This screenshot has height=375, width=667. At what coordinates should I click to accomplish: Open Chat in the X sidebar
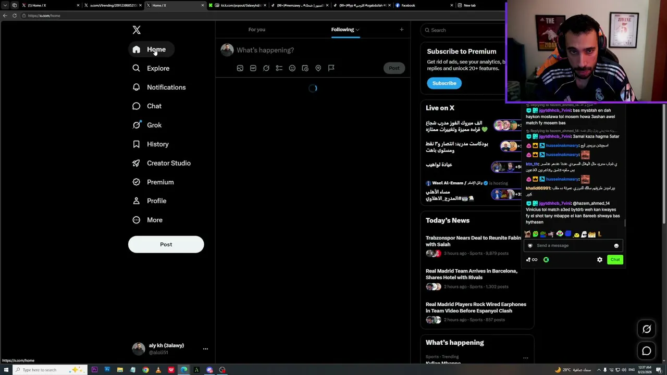pyautogui.click(x=147, y=106)
